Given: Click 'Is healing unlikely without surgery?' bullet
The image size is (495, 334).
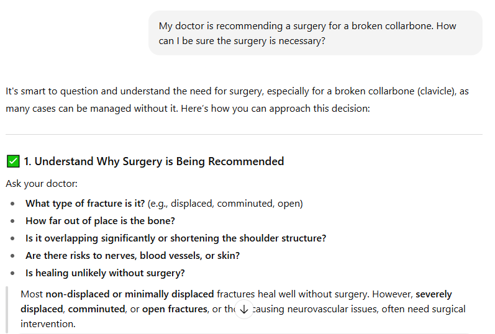Looking at the screenshot, I should coord(105,273).
